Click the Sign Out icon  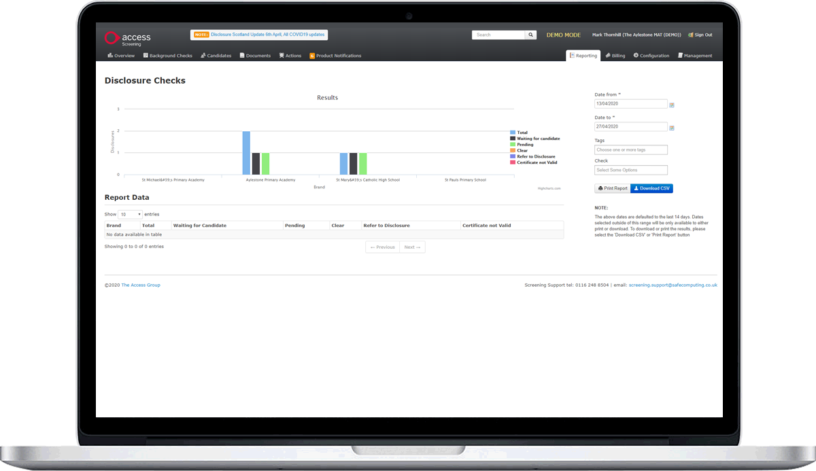coord(690,35)
